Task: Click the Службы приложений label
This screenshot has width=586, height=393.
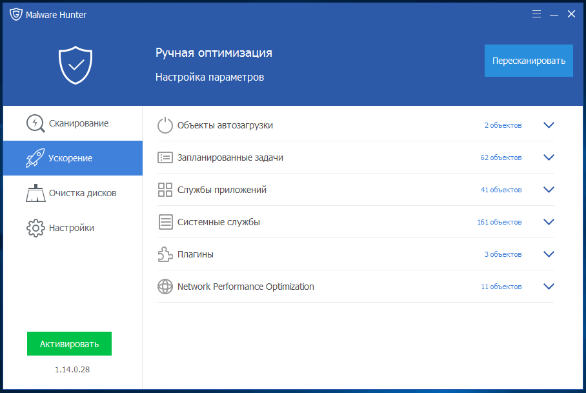Action: point(222,190)
